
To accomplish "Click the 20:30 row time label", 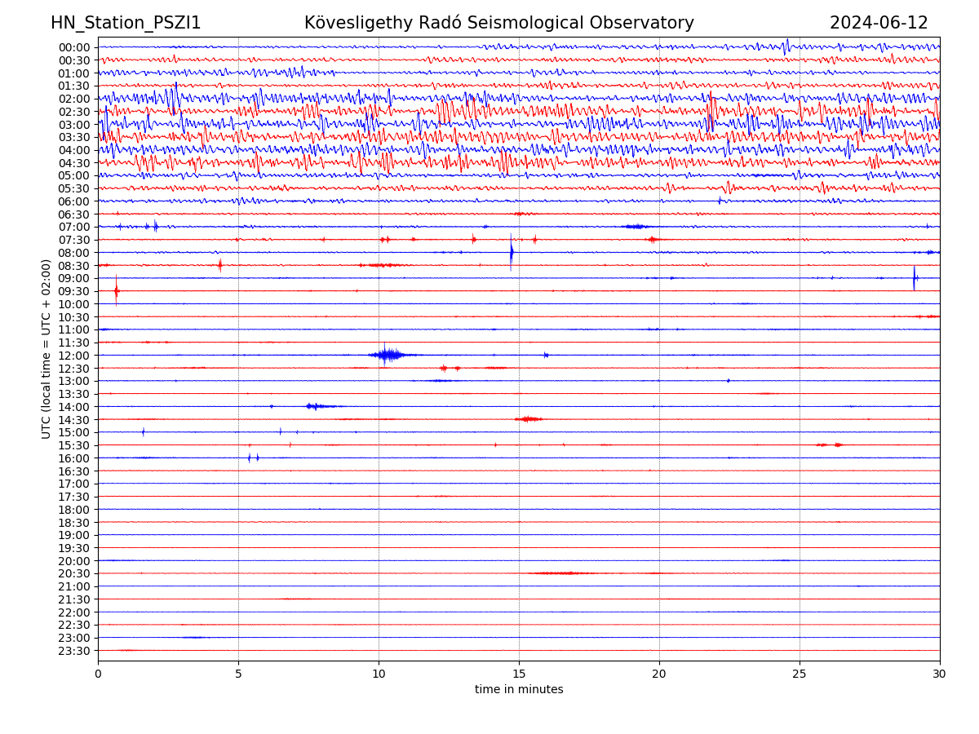I will 73,574.
